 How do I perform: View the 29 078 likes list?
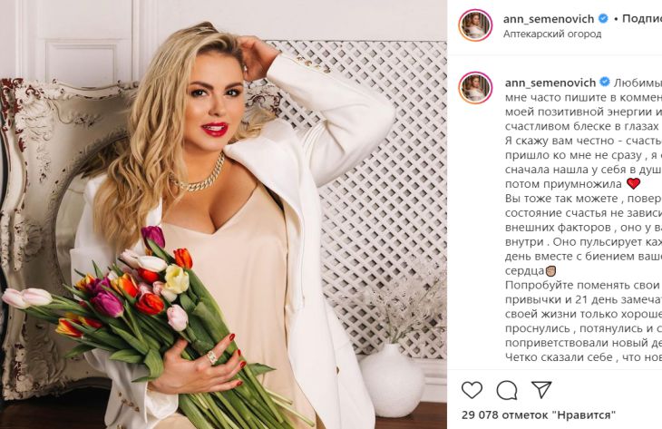(539, 415)
